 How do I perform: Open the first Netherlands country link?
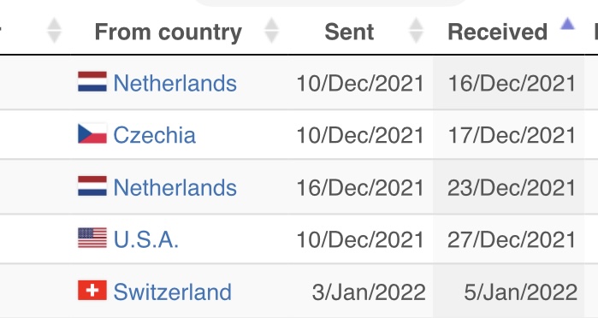(x=175, y=83)
